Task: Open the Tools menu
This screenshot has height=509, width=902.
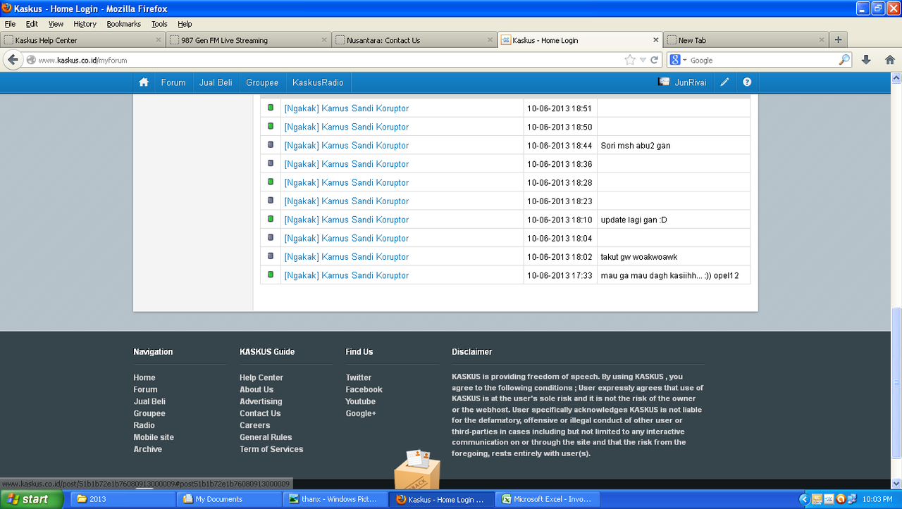Action: [159, 24]
